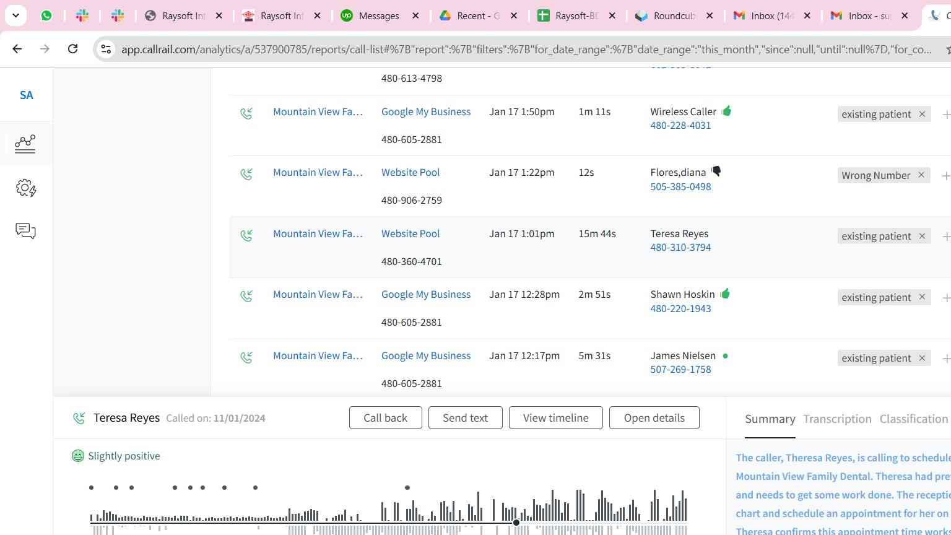Click Teresa Reyes name in detail panel header

point(126,418)
